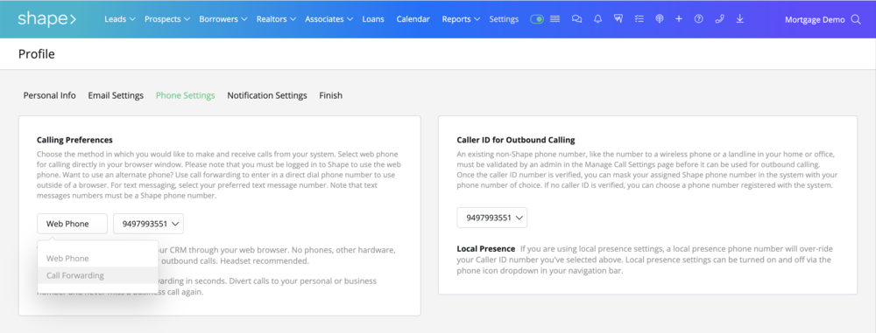Image resolution: width=876 pixels, height=333 pixels.
Task: Expand the Realtors menu
Action: (x=276, y=19)
